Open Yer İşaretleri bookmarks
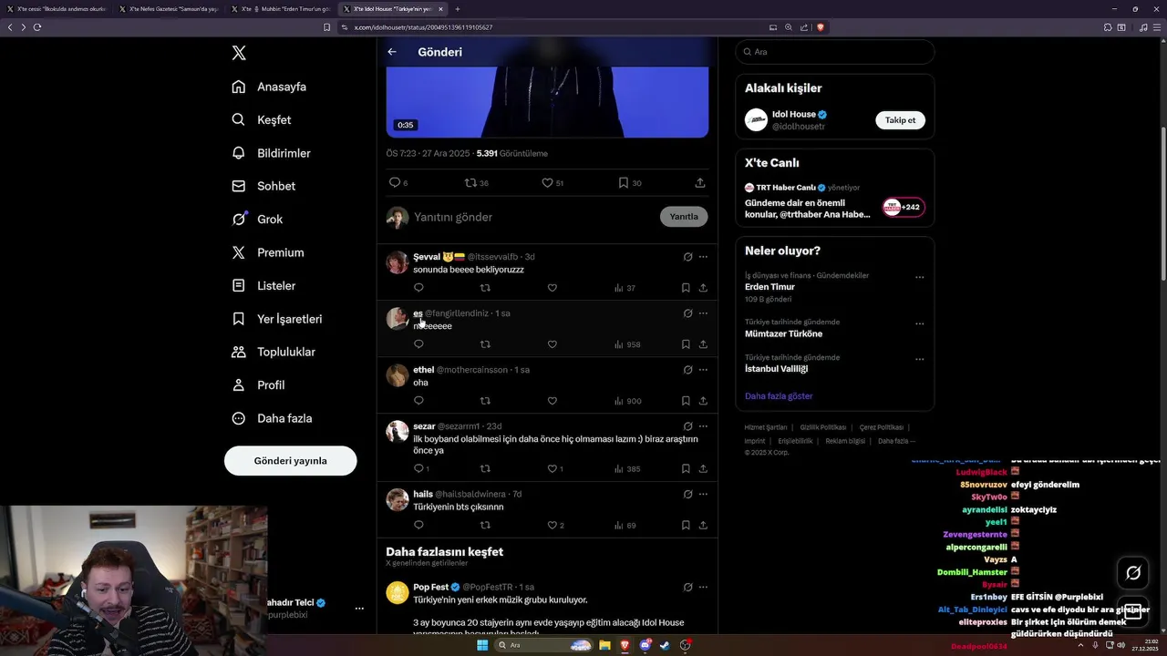1167x656 pixels. pyautogui.click(x=277, y=319)
